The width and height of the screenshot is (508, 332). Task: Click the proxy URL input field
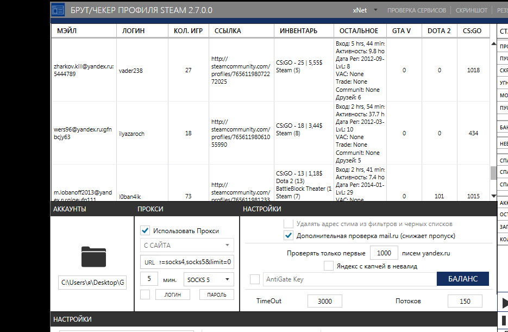[187, 262]
